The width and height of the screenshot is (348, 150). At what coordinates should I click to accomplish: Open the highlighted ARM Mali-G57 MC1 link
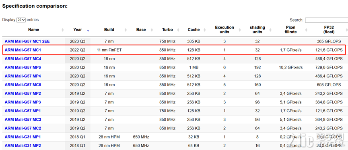pos(23,50)
